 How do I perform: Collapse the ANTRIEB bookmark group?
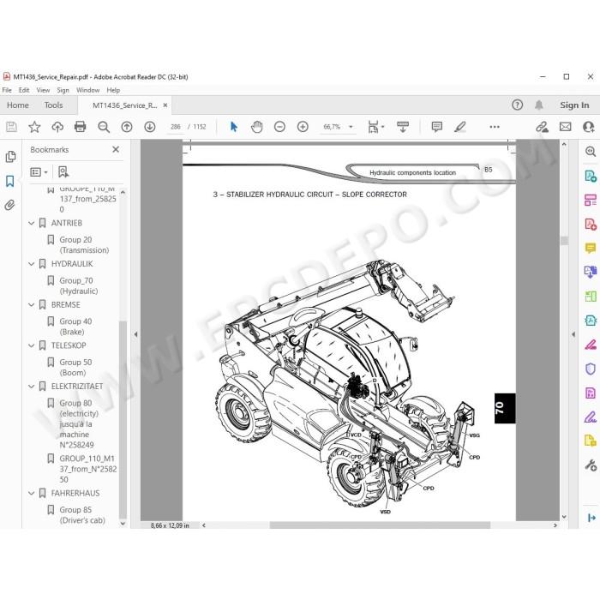[32, 223]
